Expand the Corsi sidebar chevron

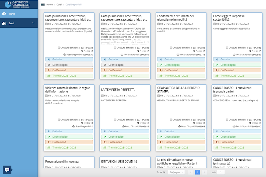click(33, 23)
